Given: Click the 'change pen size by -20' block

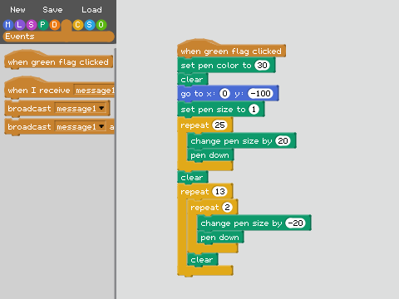Looking at the screenshot, I should [x=241, y=223].
